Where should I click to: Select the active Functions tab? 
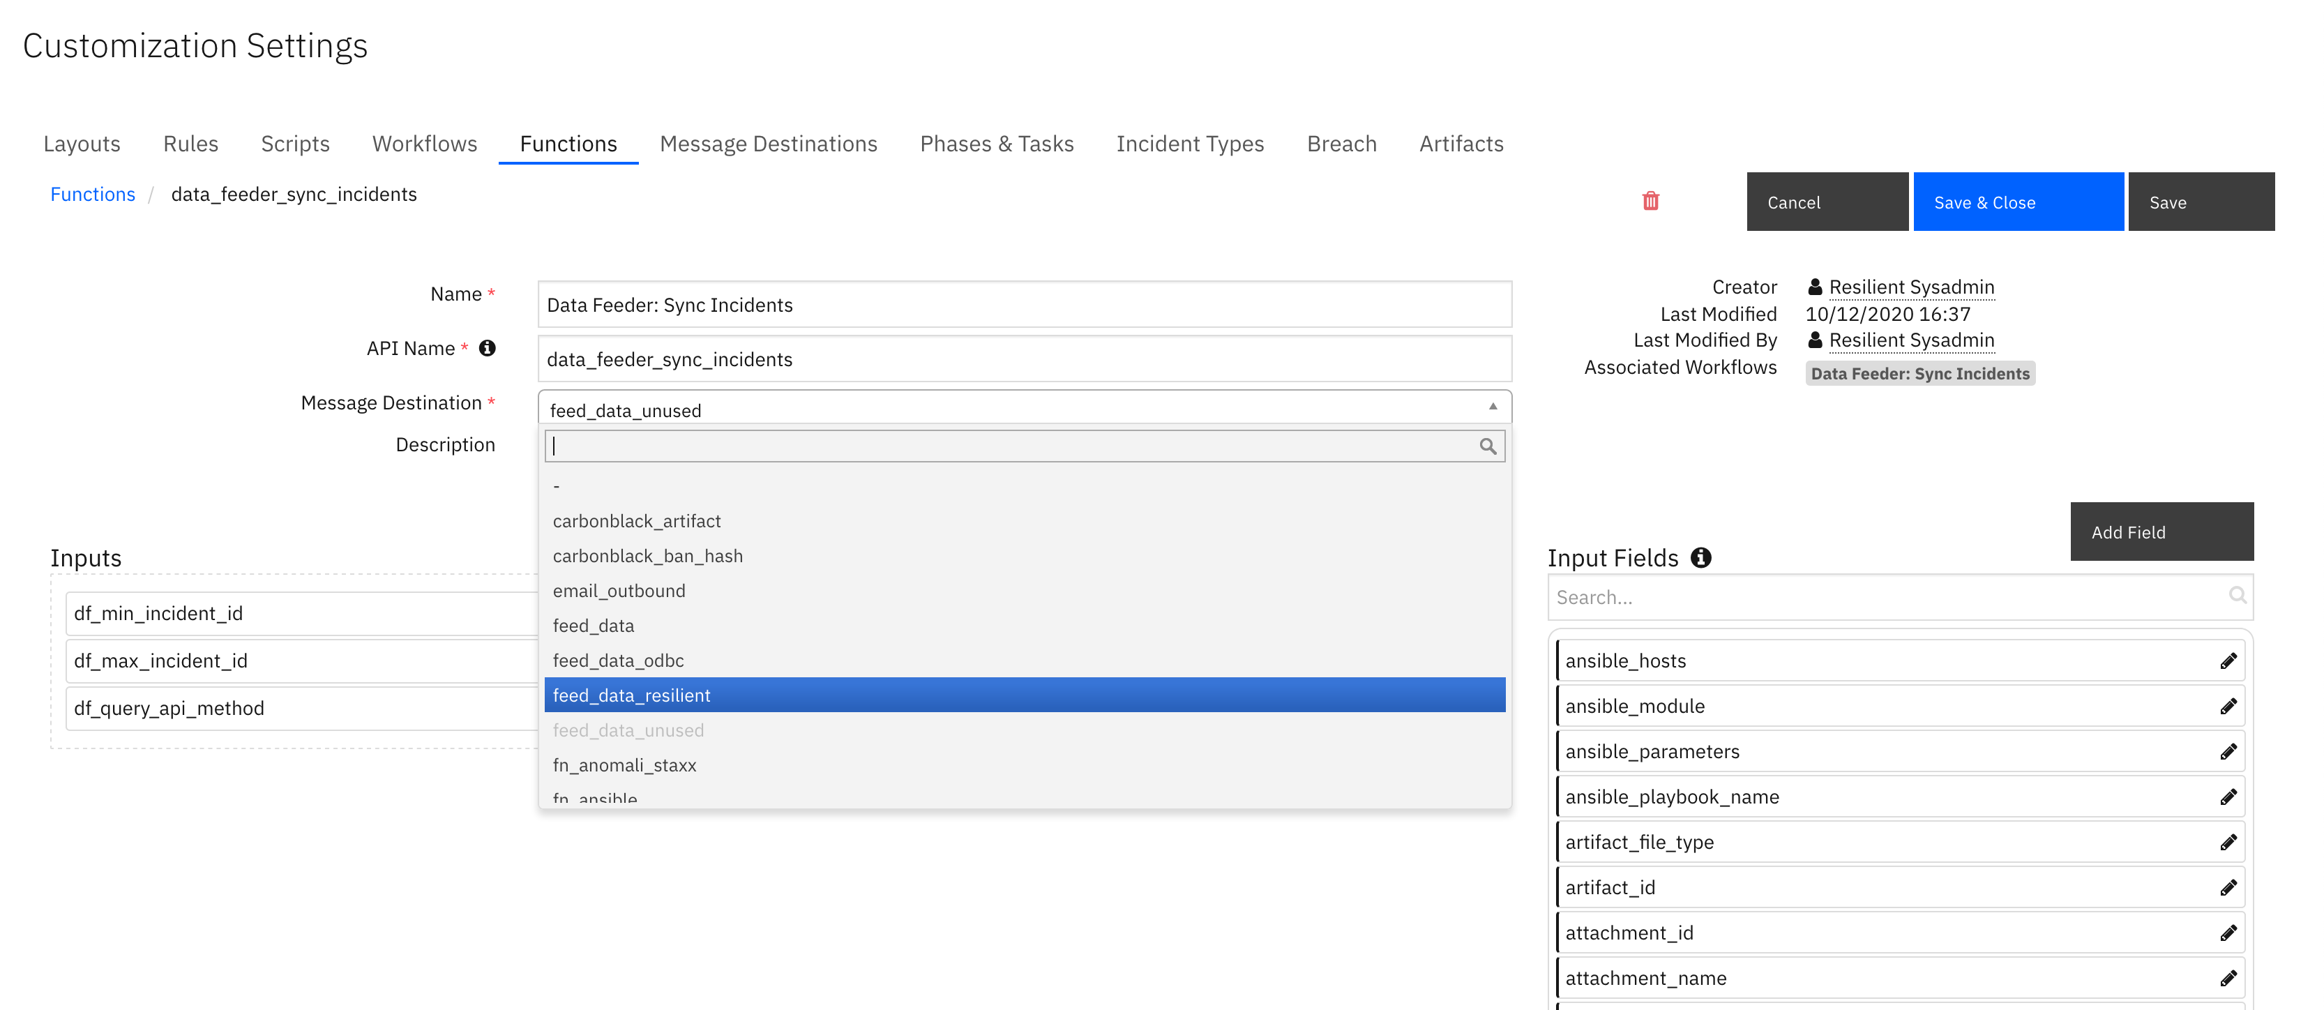tap(568, 144)
